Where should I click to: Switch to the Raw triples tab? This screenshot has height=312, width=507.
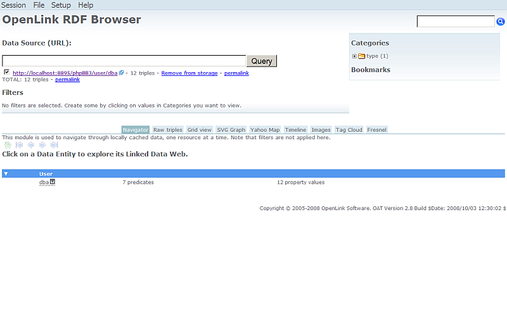pos(167,130)
